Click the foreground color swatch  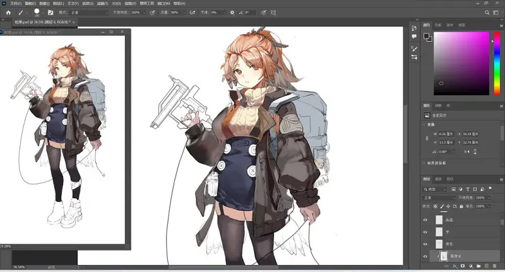426,36
